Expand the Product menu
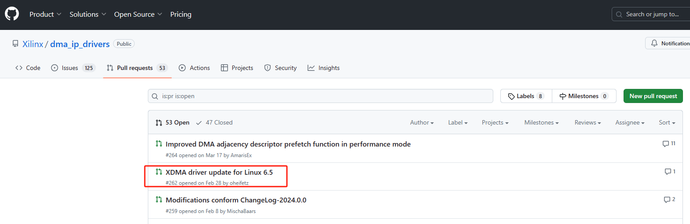This screenshot has width=690, height=224. point(45,15)
